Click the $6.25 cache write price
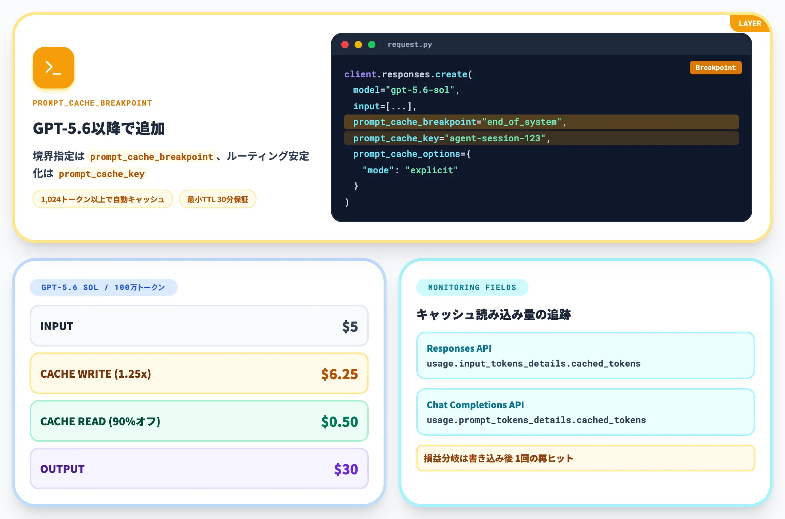Image resolution: width=785 pixels, height=519 pixels. pyautogui.click(x=339, y=374)
